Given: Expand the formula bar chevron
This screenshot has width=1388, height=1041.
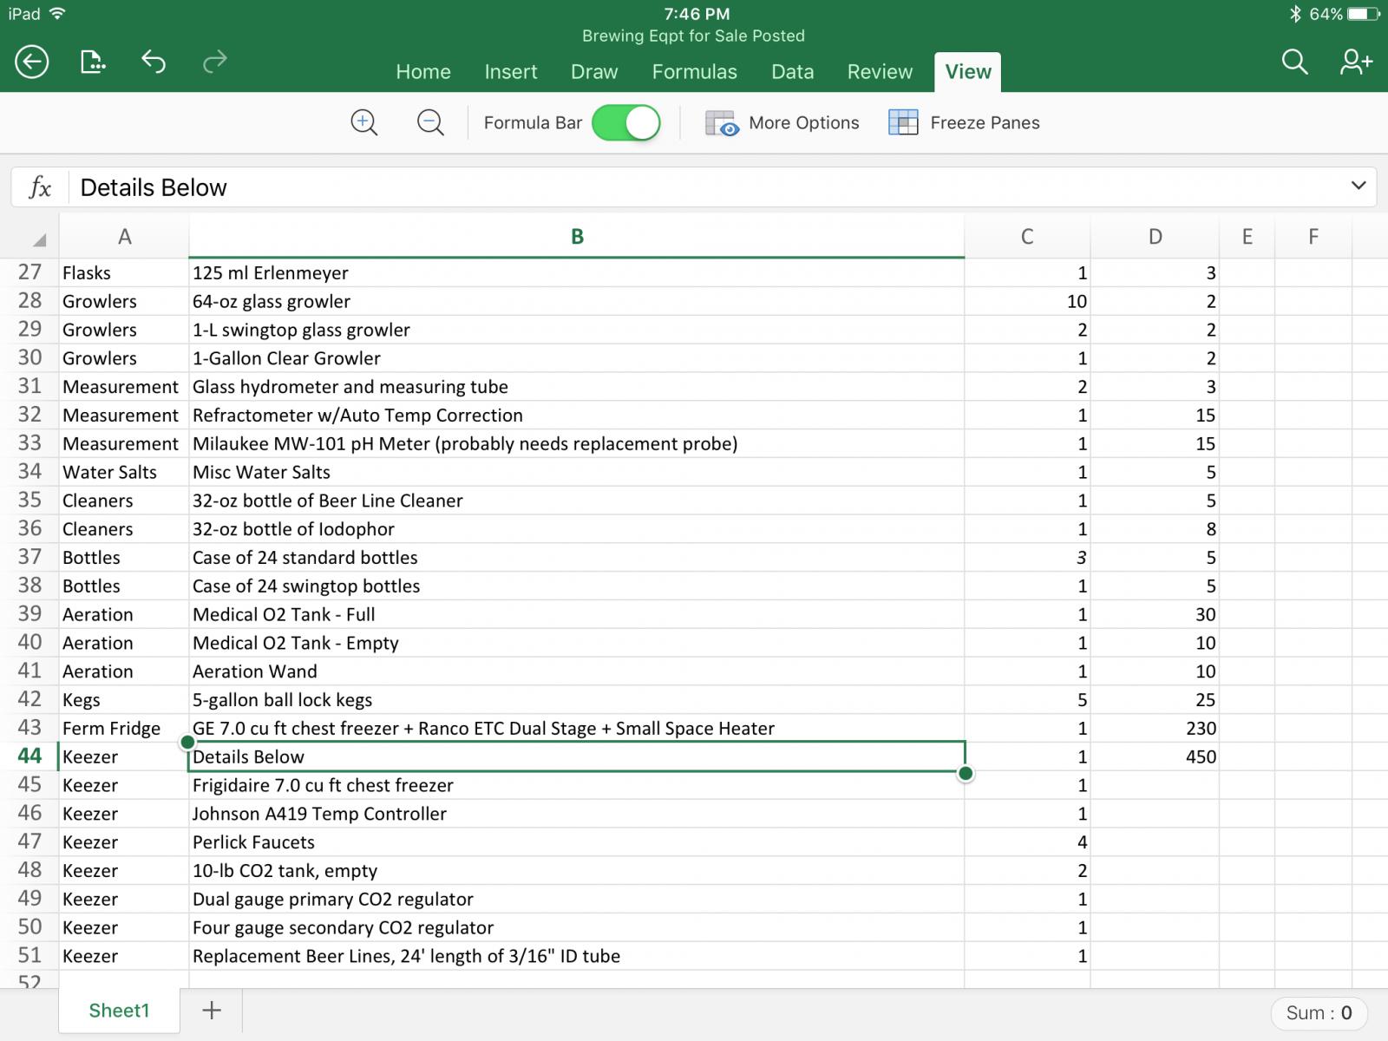Looking at the screenshot, I should point(1359,186).
